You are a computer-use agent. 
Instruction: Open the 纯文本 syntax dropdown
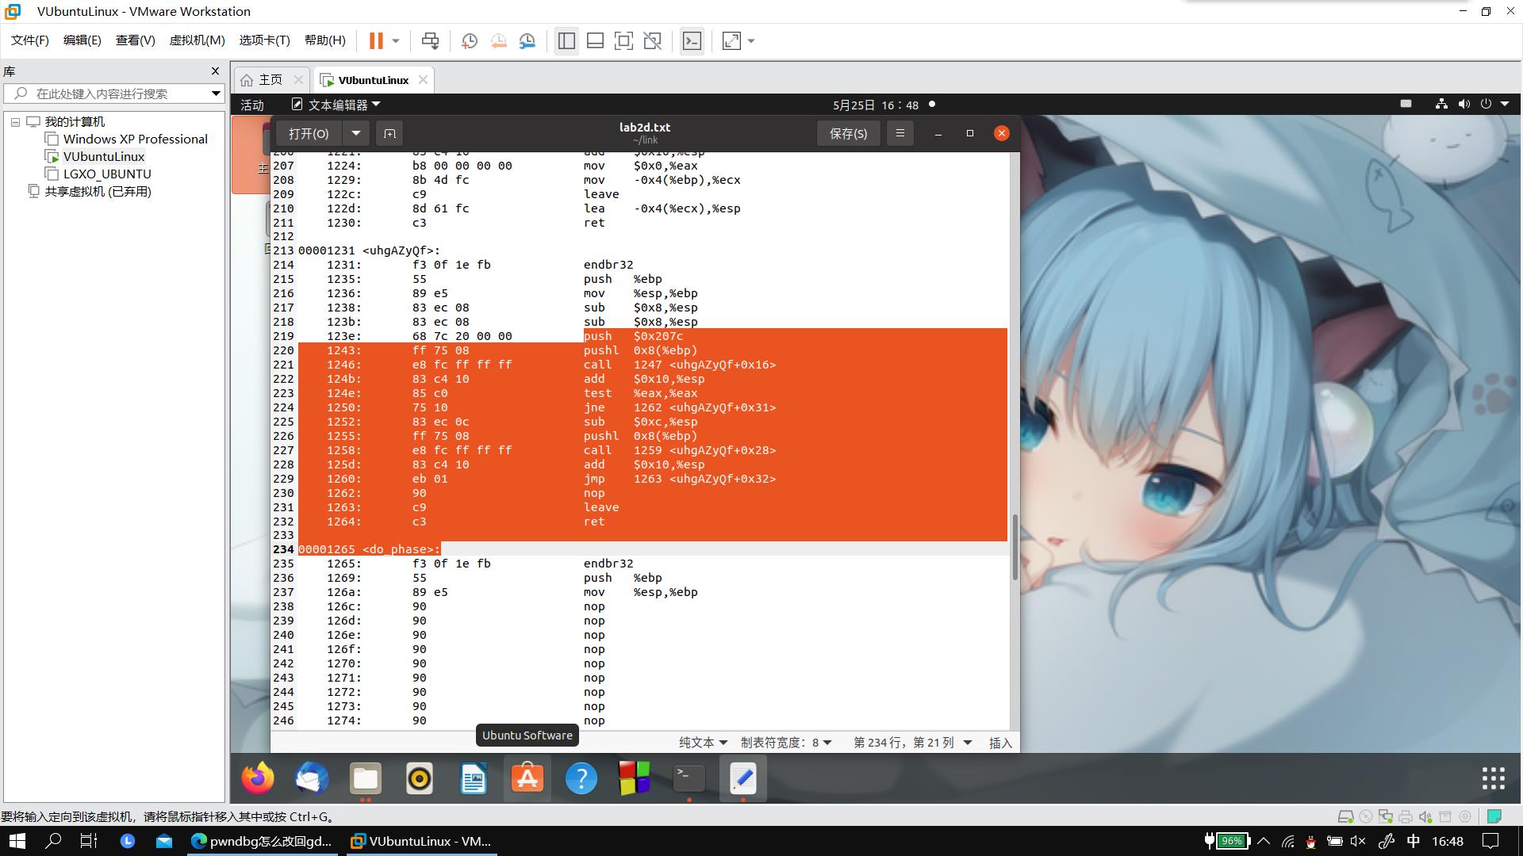(703, 743)
